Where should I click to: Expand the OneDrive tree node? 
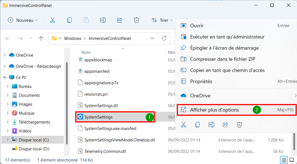(x=5, y=55)
